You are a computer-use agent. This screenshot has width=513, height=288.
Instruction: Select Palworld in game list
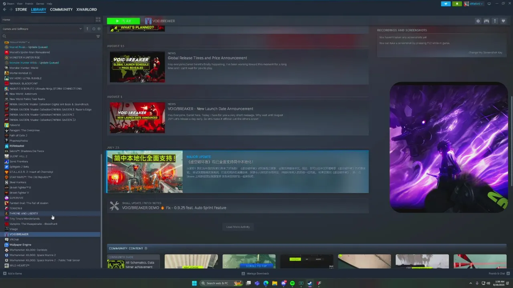click(x=14, y=125)
